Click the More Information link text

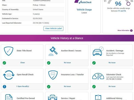tap(124, 30)
